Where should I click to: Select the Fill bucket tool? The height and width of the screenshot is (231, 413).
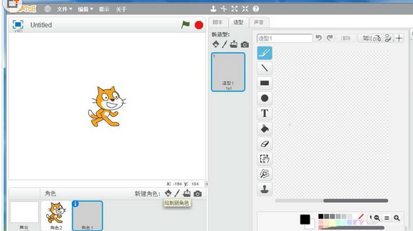[x=265, y=128]
